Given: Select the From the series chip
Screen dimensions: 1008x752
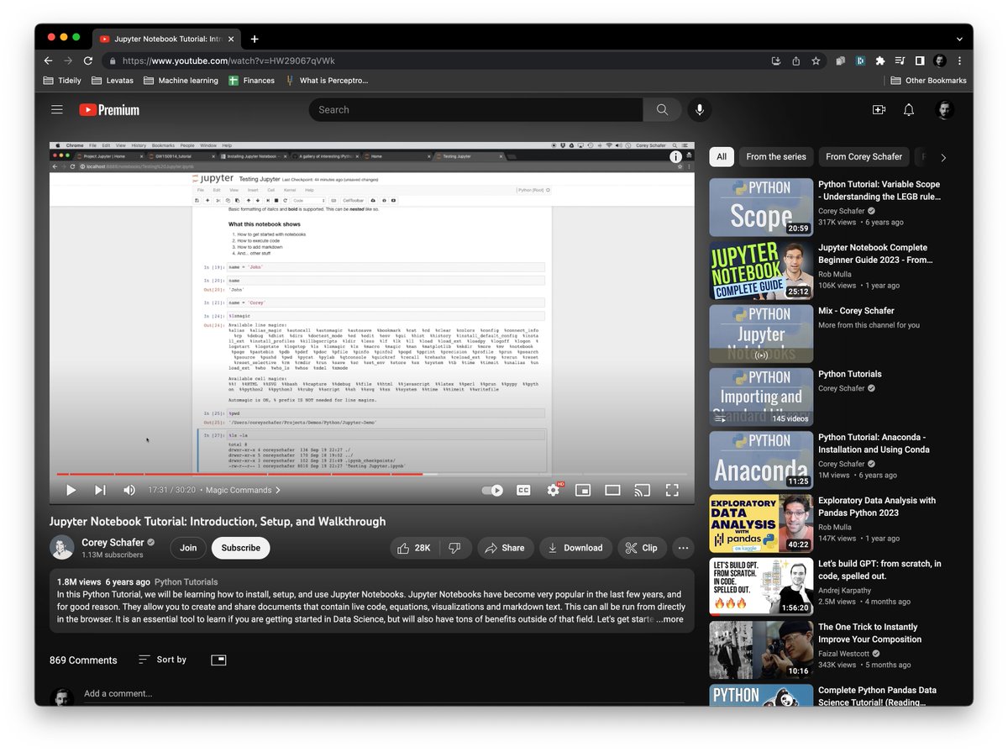Looking at the screenshot, I should click(776, 156).
